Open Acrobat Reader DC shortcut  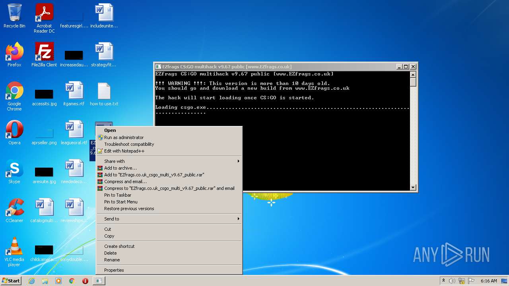44,18
